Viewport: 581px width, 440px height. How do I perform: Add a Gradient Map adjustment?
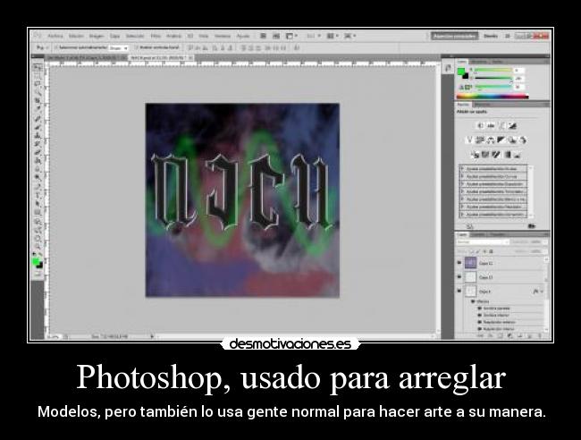pyautogui.click(x=507, y=154)
